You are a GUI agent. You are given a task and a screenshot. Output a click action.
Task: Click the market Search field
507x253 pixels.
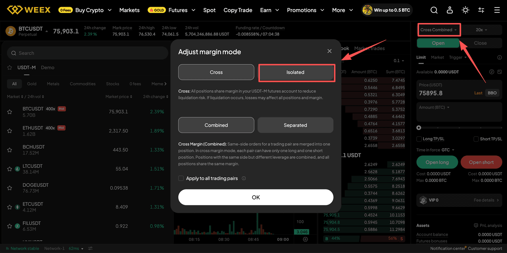88,53
